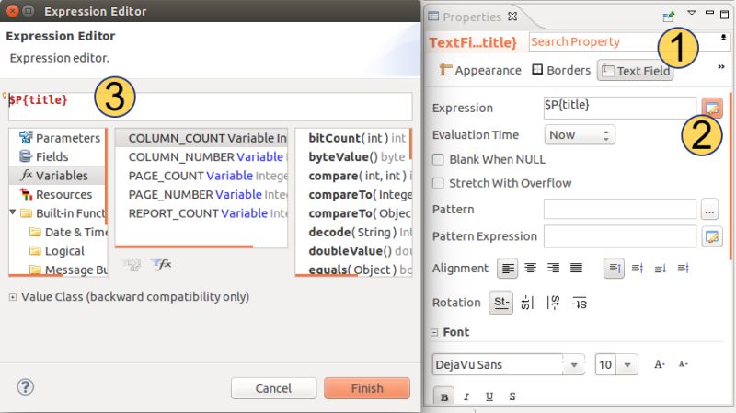Align text right
This screenshot has height=413, width=736.
point(554,268)
